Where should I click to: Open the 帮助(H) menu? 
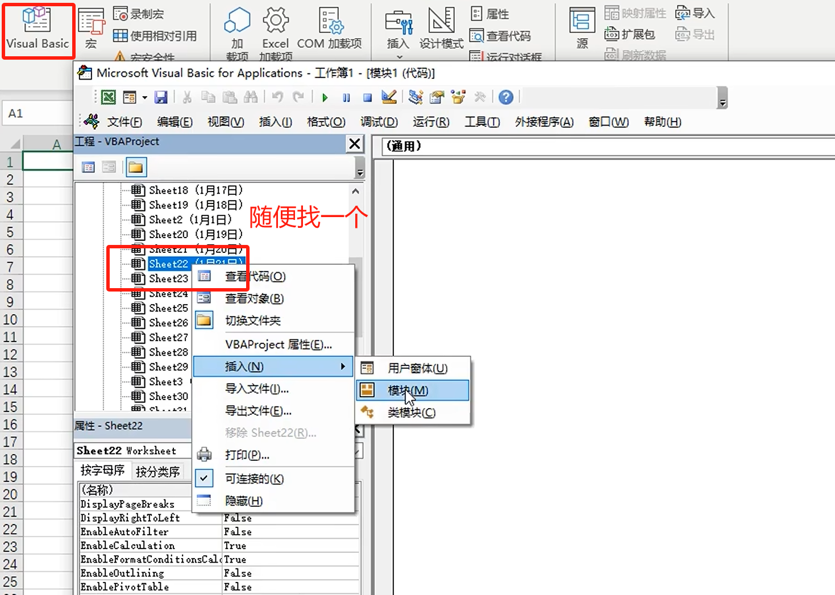point(662,122)
